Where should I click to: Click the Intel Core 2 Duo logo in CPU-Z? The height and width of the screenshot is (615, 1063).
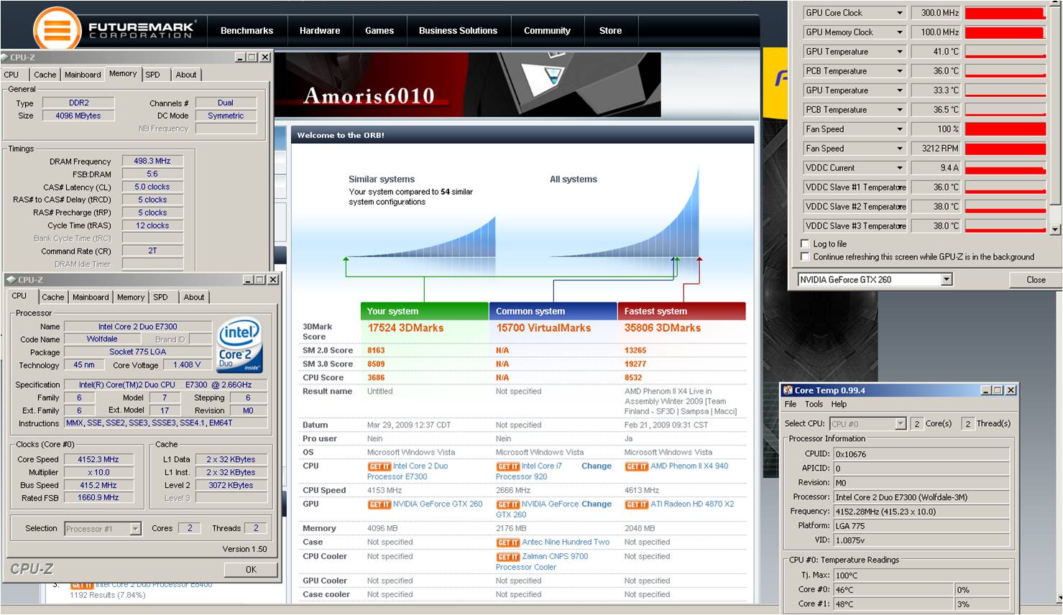(239, 346)
